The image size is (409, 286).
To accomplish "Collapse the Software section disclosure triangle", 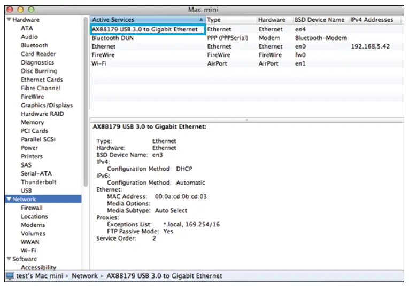I will pyautogui.click(x=9, y=259).
